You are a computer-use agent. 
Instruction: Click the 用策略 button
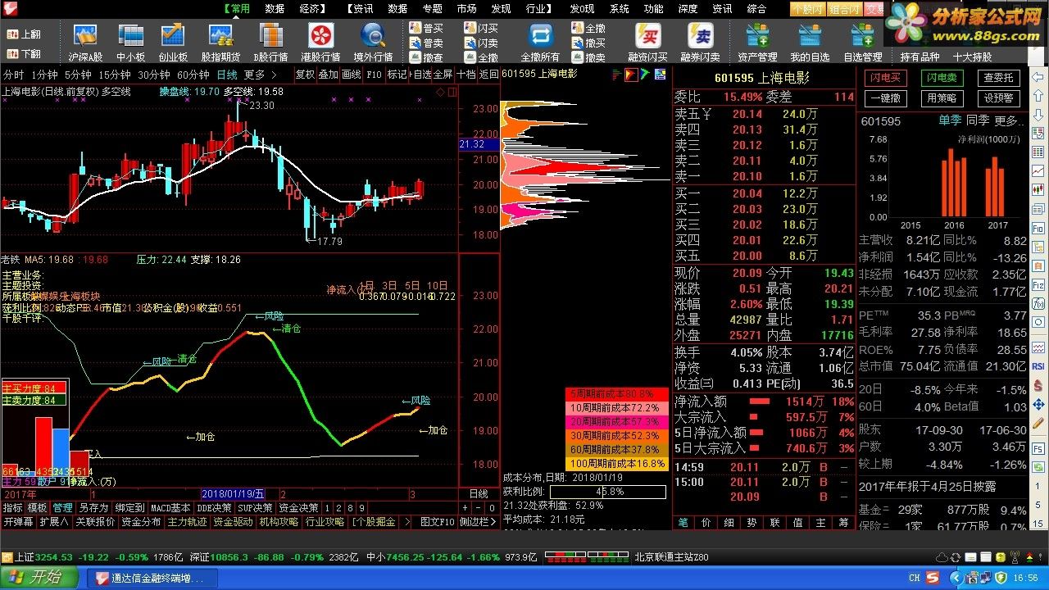click(x=942, y=98)
